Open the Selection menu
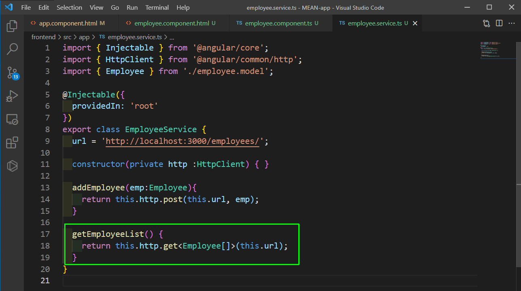Viewport: 521px width, 291px height. pyautogui.click(x=70, y=8)
